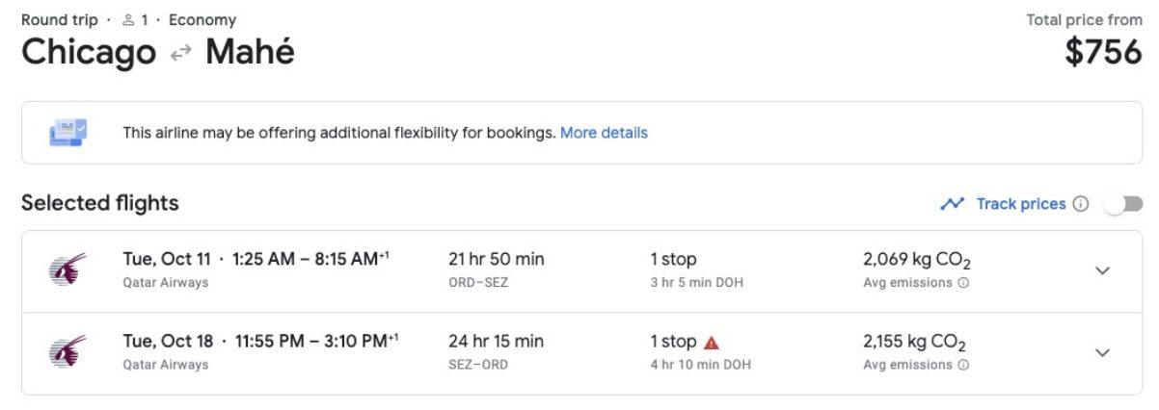Click the info icon beside 2,069 kg emissions
This screenshot has height=410, width=1159.
click(963, 283)
